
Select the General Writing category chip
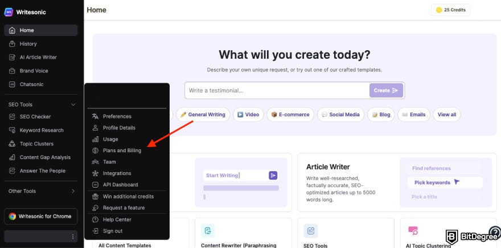pos(203,115)
